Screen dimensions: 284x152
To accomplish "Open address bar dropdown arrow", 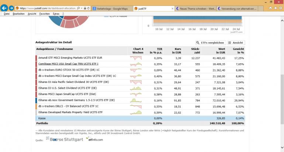I will click(x=82, y=8).
